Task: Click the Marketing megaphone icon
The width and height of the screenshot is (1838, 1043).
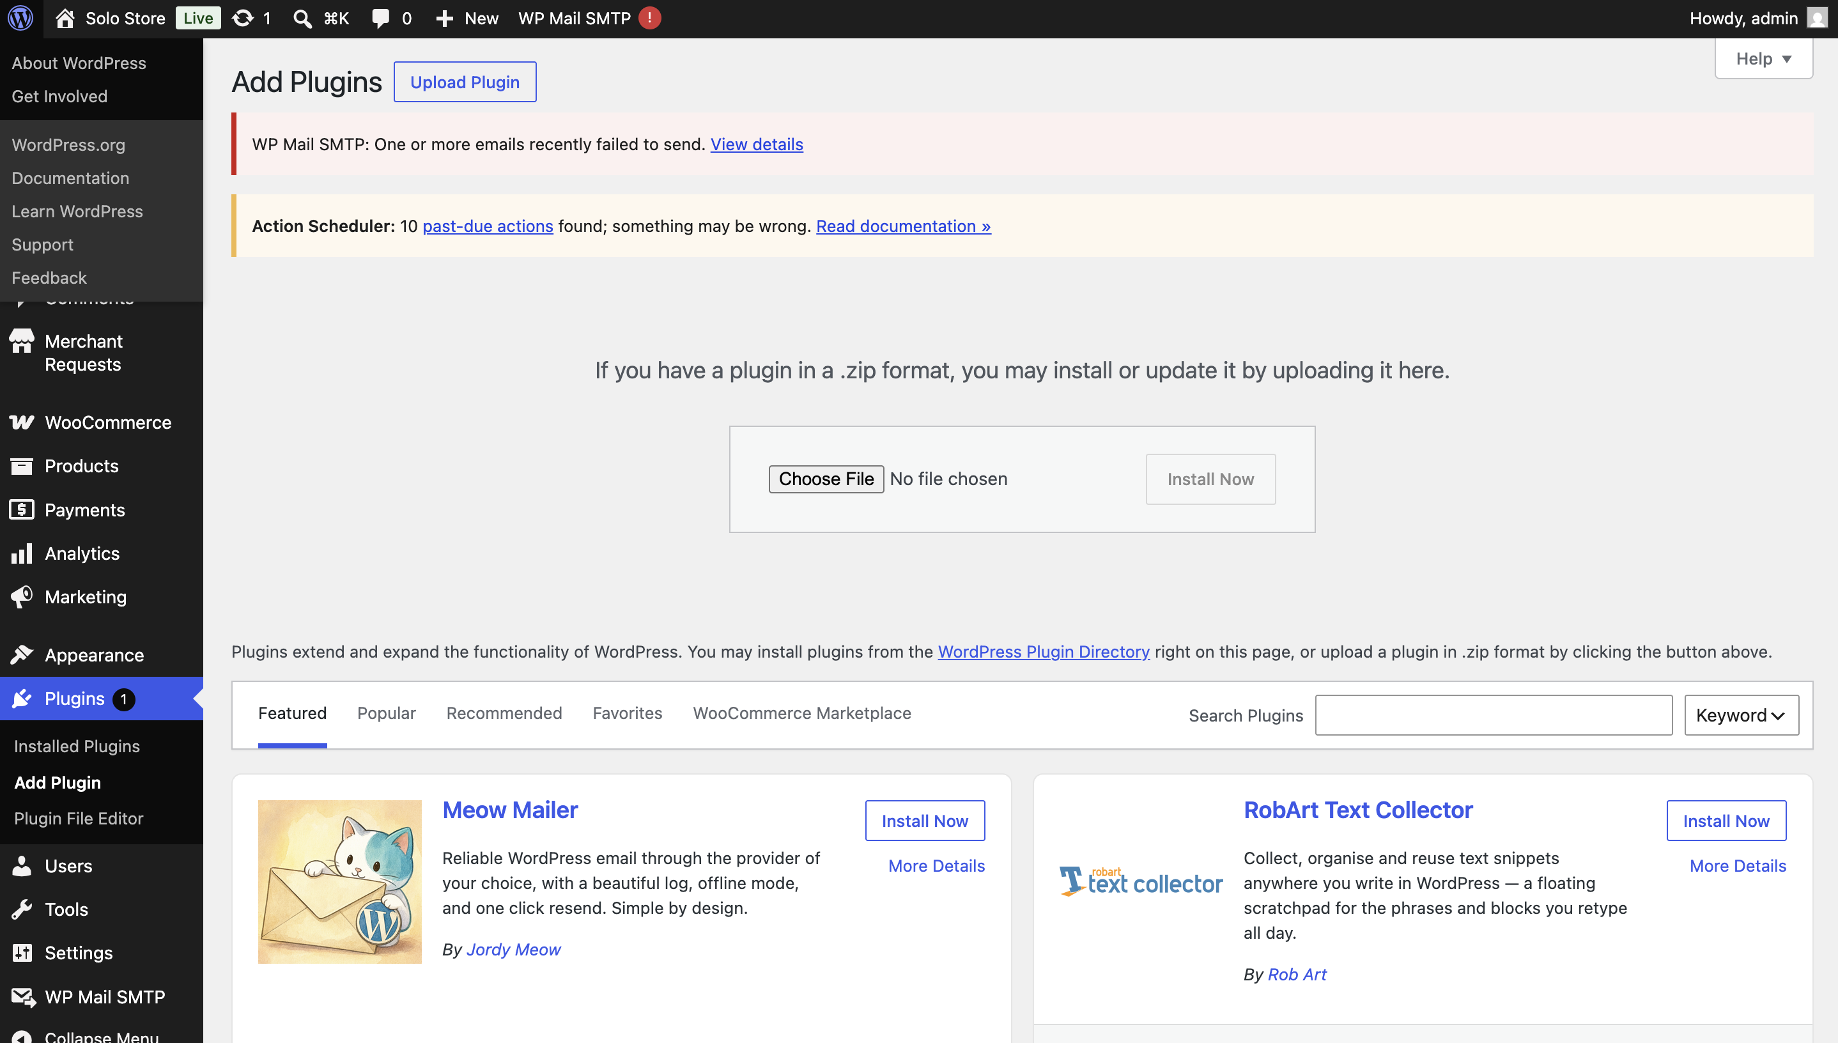Action: coord(22,597)
